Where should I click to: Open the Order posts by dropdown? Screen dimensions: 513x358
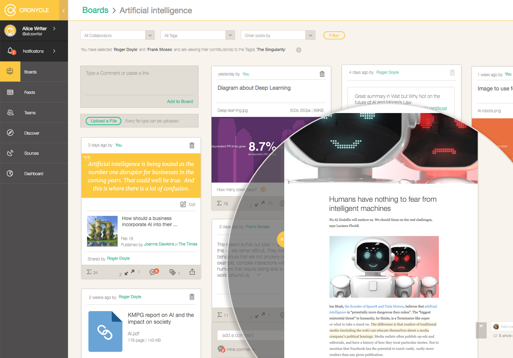pyautogui.click(x=278, y=35)
